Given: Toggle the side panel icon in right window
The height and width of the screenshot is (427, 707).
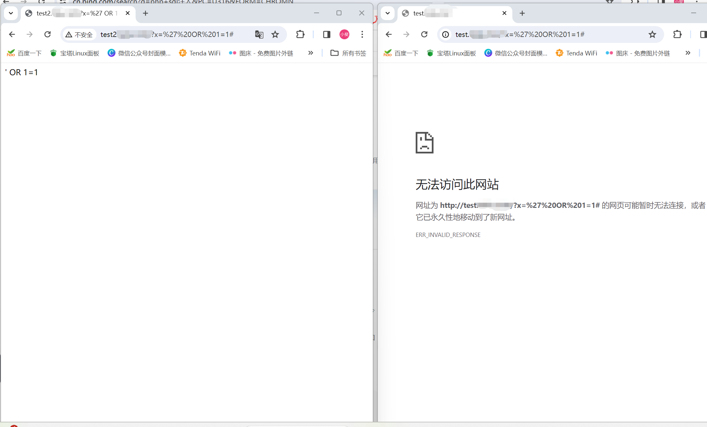Looking at the screenshot, I should click(x=703, y=34).
